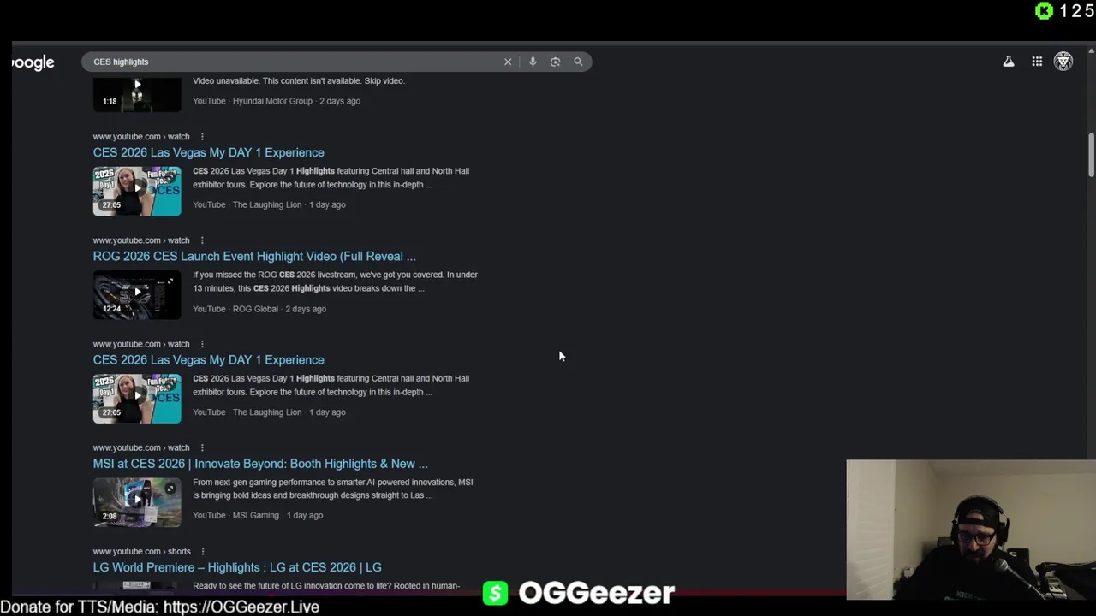Open the Google apps grid
This screenshot has width=1096, height=616.
[x=1037, y=62]
